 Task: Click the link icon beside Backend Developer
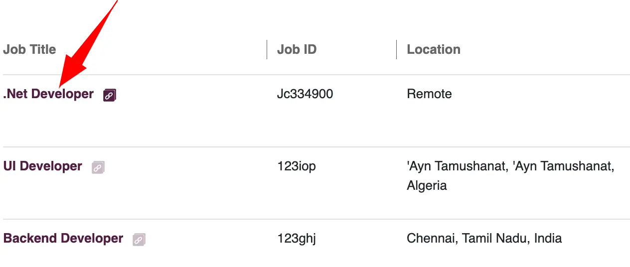139,240
